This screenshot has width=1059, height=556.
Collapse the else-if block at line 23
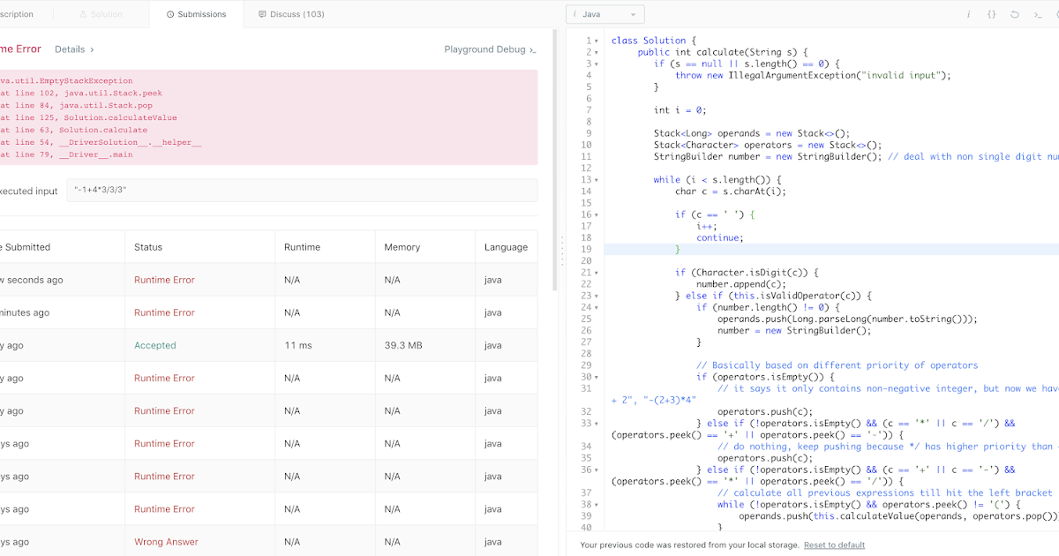pos(597,296)
